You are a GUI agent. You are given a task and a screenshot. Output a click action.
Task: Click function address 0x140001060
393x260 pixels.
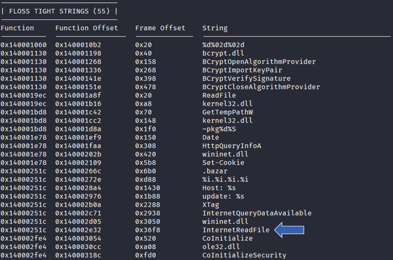point(23,45)
